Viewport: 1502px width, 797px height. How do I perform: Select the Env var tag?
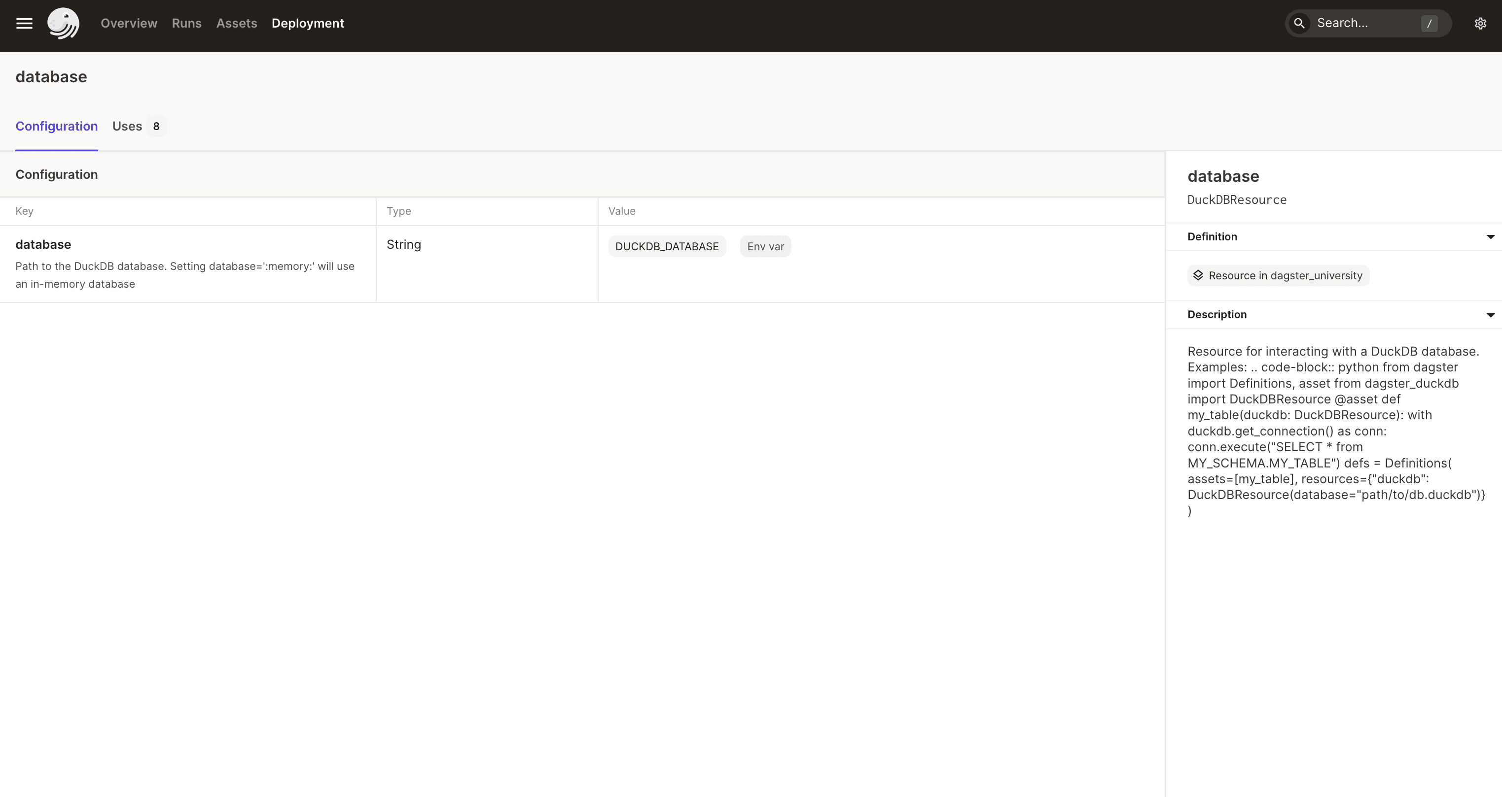pyautogui.click(x=765, y=246)
